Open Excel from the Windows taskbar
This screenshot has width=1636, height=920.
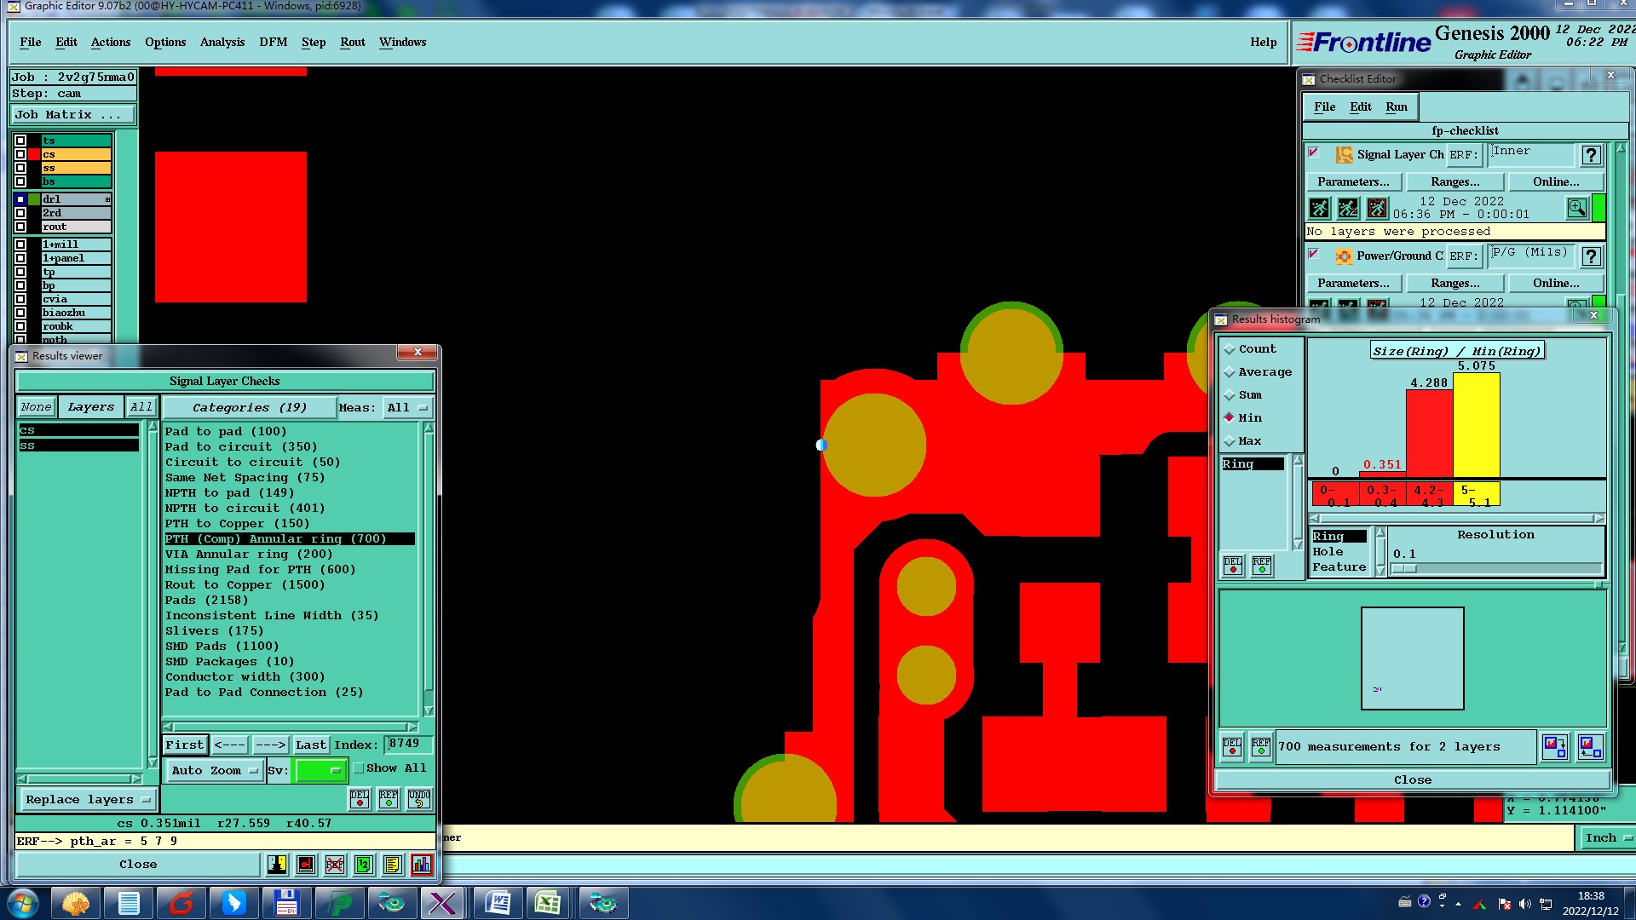[549, 903]
